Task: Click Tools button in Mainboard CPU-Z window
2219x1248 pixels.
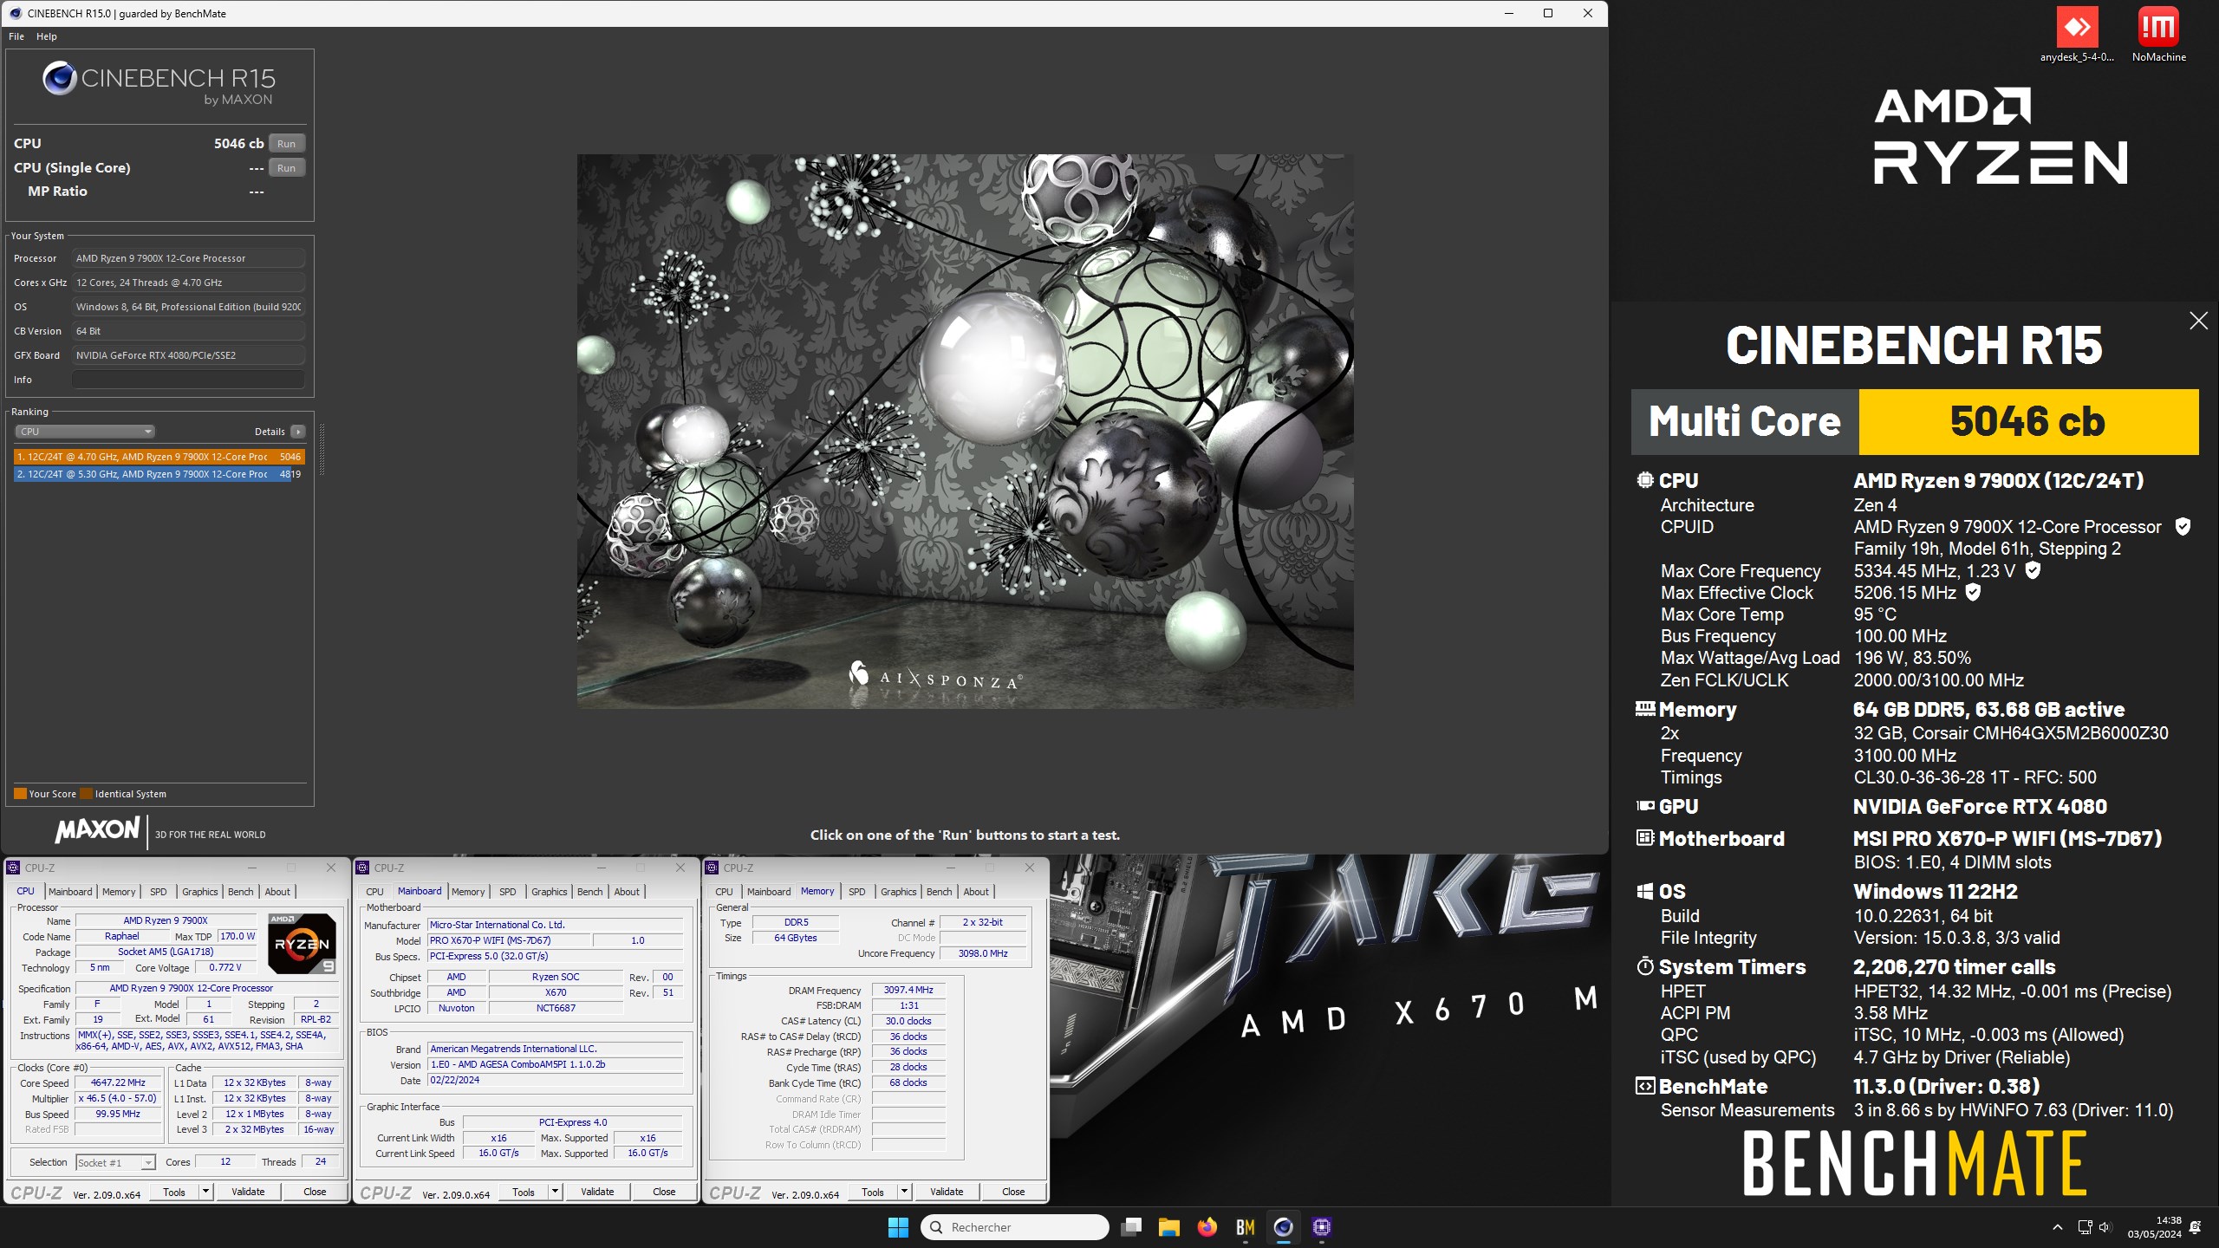Action: (524, 1192)
